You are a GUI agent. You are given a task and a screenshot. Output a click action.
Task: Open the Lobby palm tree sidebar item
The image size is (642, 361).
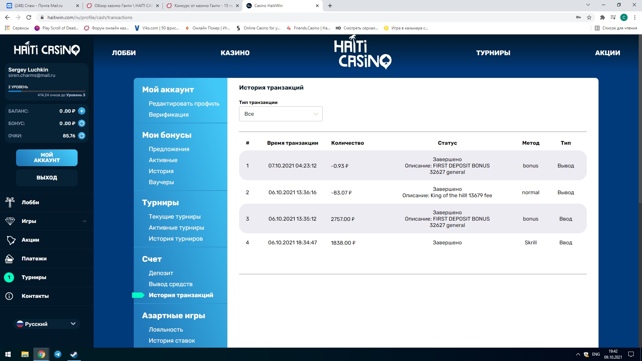point(10,202)
